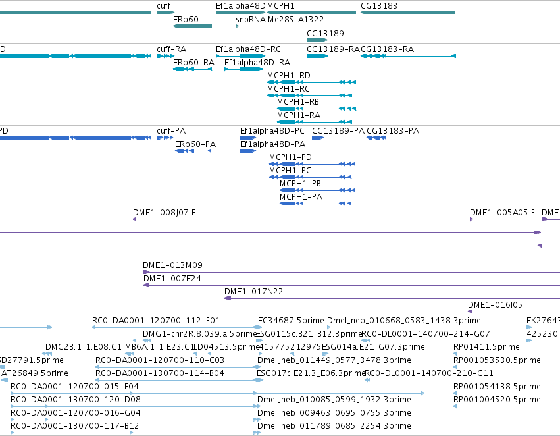The height and width of the screenshot is (436, 560).
Task: Select the DME1-017N22 clone label
Action: [x=253, y=292]
